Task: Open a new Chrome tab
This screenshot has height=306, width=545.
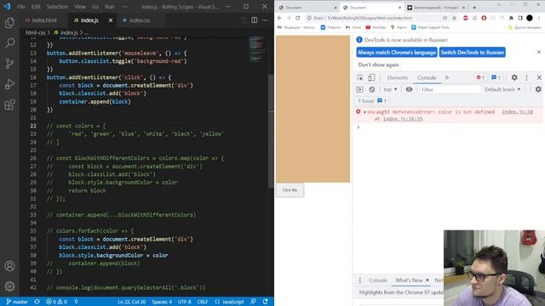Action: (474, 8)
